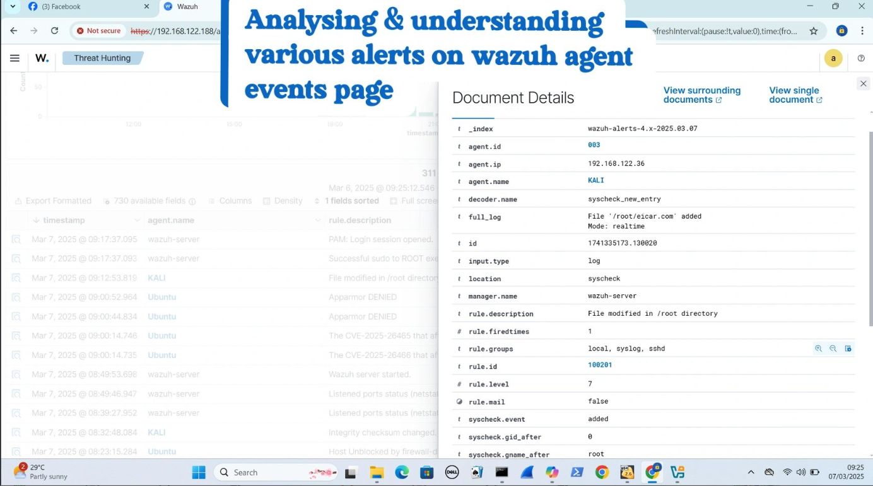873x486 pixels.
Task: Open Chrome three-dot menu
Action: (x=862, y=31)
